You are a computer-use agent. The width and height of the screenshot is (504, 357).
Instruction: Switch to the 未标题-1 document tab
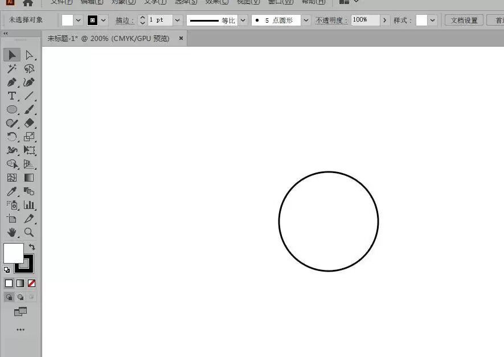108,39
